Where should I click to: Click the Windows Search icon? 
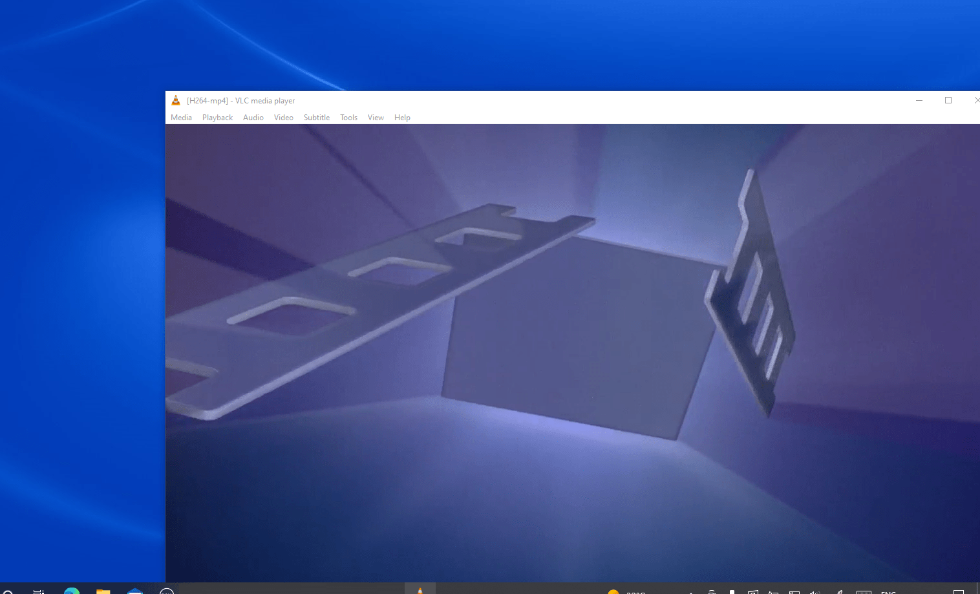tap(9, 590)
